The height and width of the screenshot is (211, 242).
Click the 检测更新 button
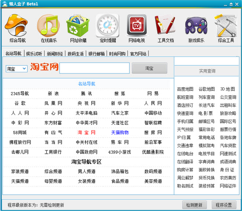click(x=194, y=205)
